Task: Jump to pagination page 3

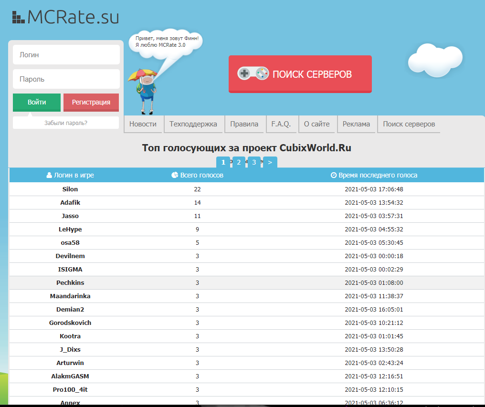Action: pyautogui.click(x=254, y=162)
